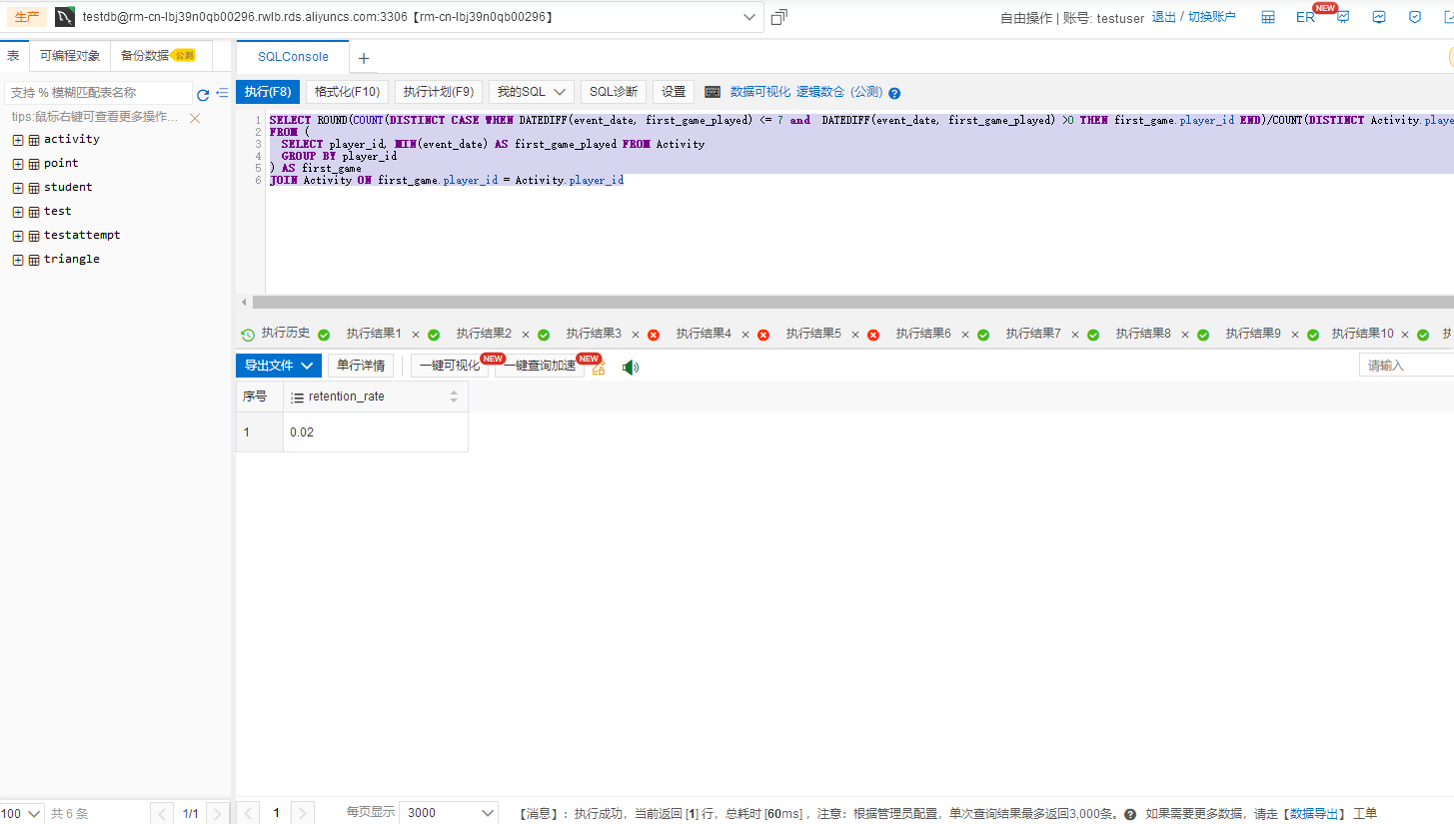Click the 设置 settings button
This screenshot has width=1454, height=824.
coord(674,92)
